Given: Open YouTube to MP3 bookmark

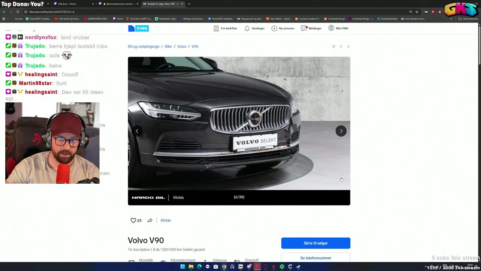Looking at the screenshot, I should (139, 19).
